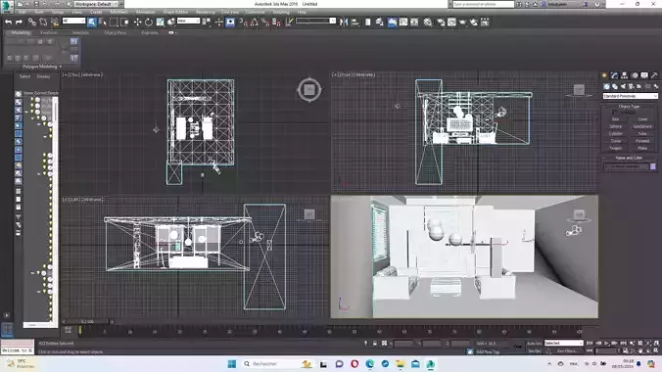This screenshot has height=372, width=662.
Task: Open Microsoft Edge from the taskbar
Action: [x=370, y=364]
